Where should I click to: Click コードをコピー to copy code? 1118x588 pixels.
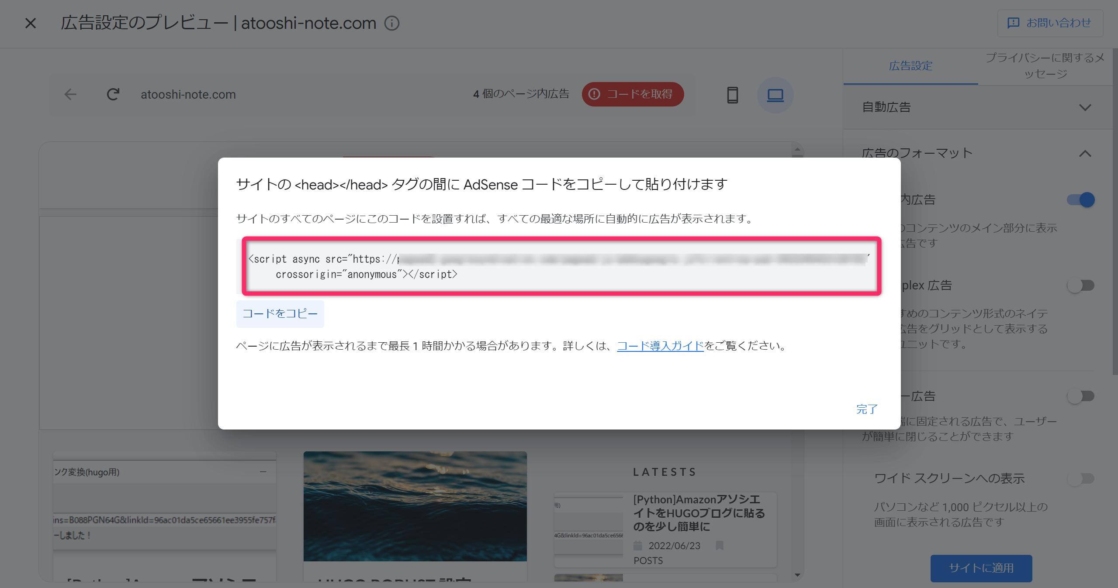(x=280, y=313)
